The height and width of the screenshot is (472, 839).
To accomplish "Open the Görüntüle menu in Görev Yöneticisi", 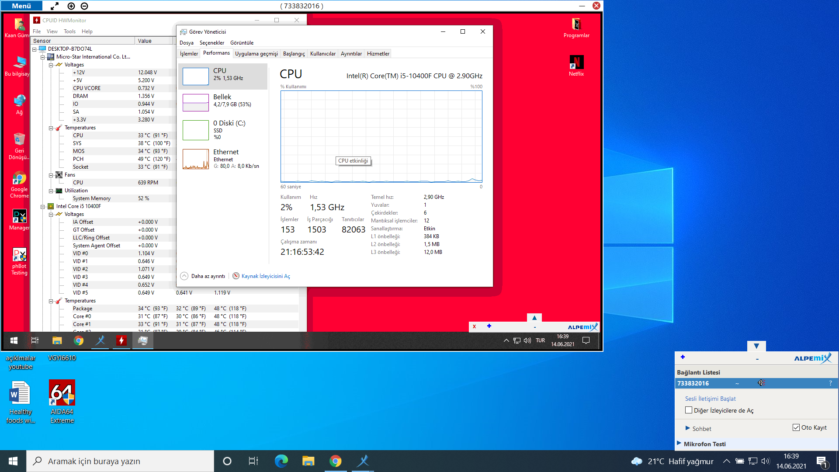I will point(242,43).
